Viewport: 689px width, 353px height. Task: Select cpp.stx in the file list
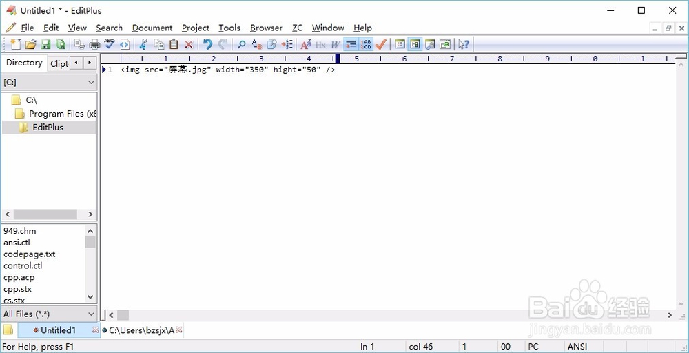pos(18,289)
